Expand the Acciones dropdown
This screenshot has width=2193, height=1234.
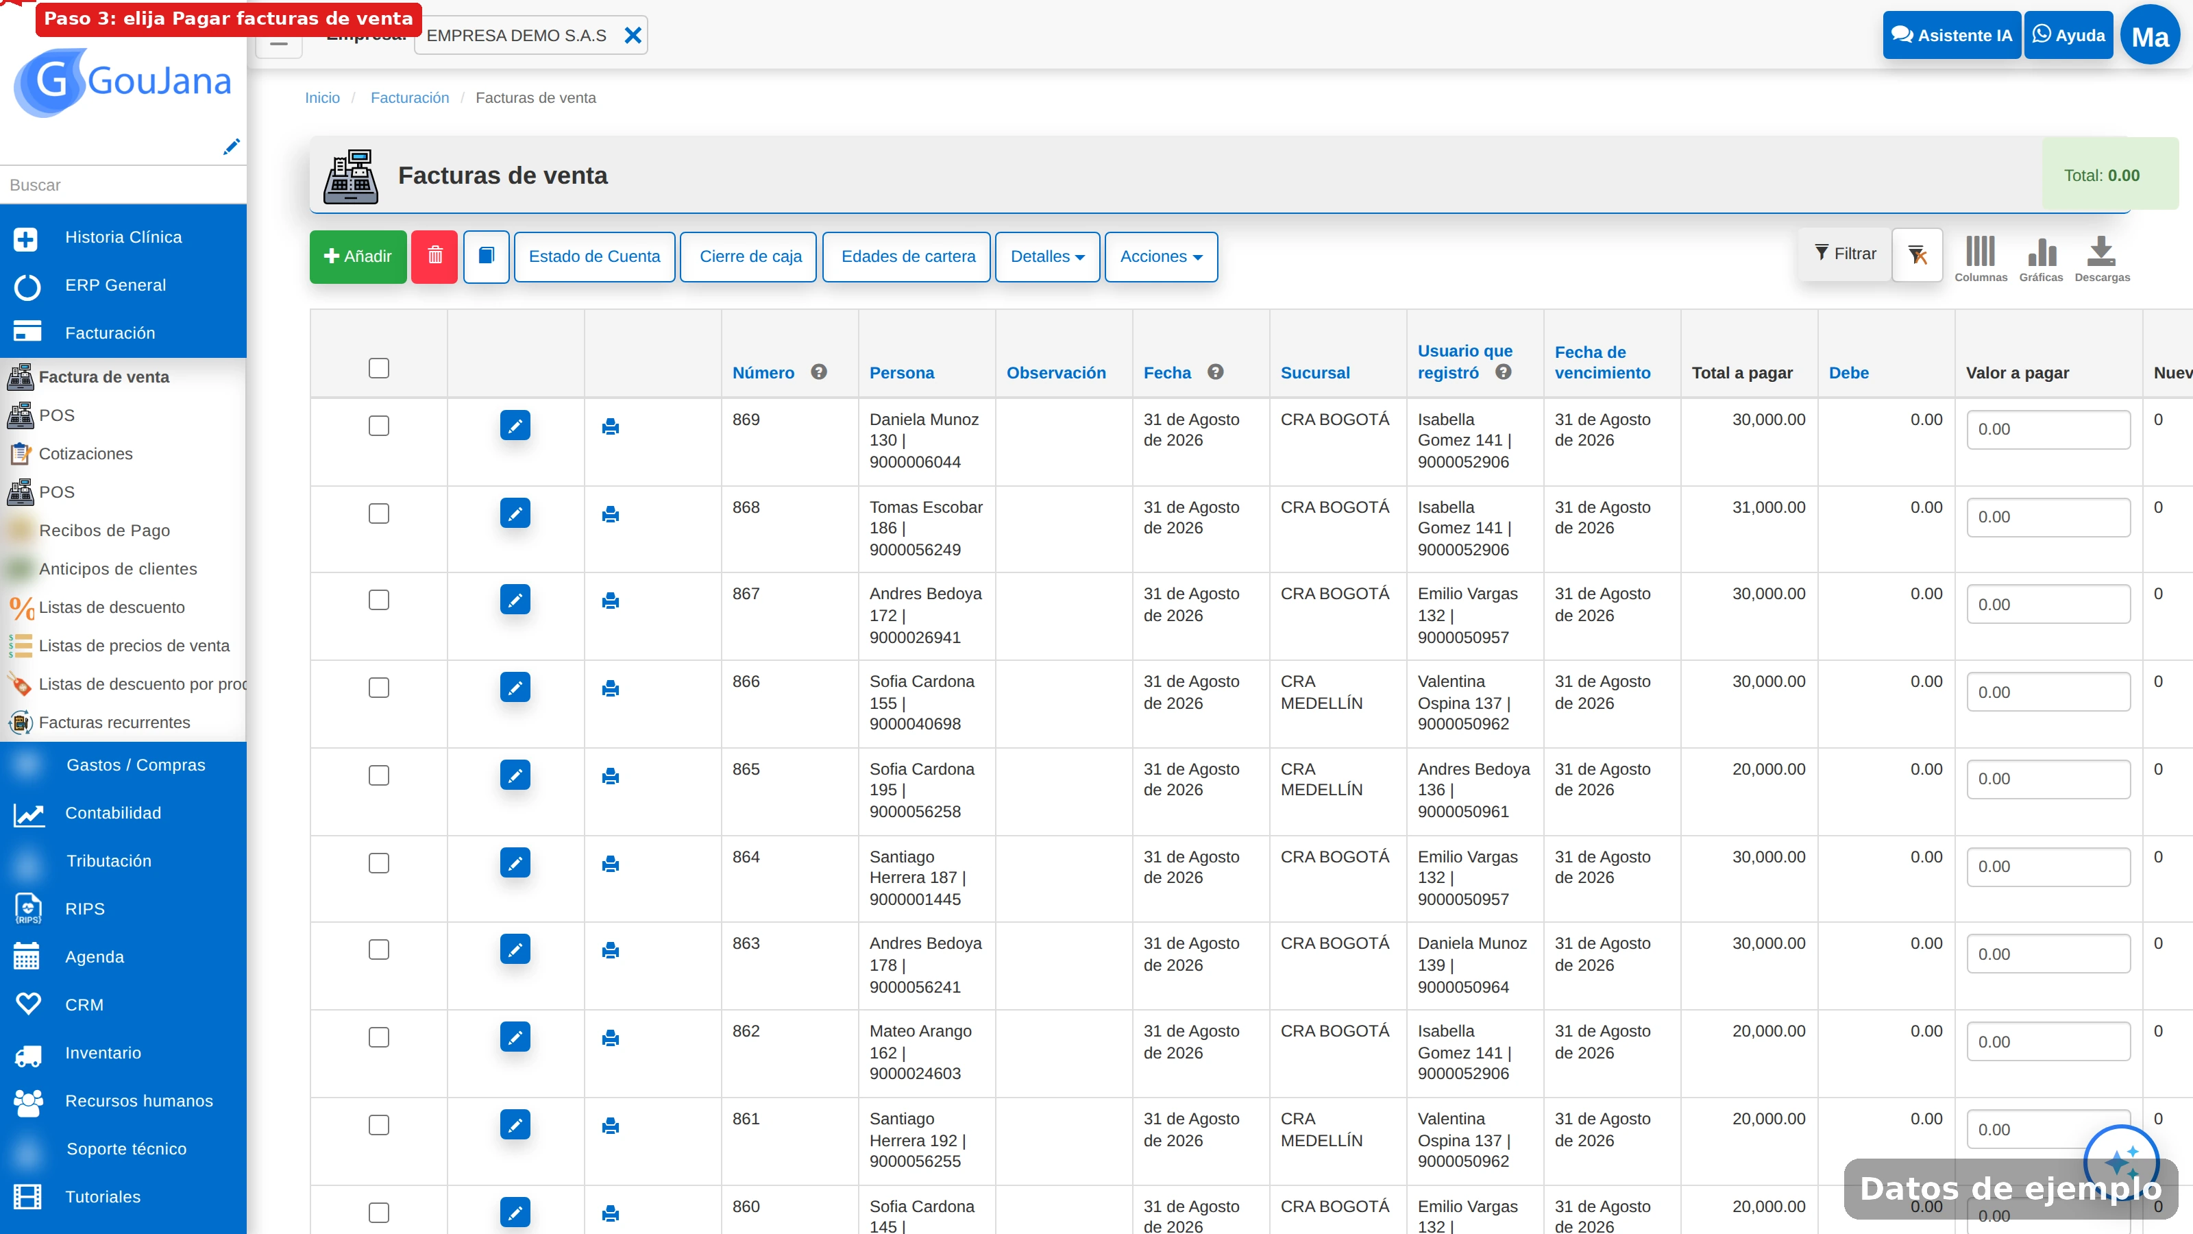tap(1160, 256)
